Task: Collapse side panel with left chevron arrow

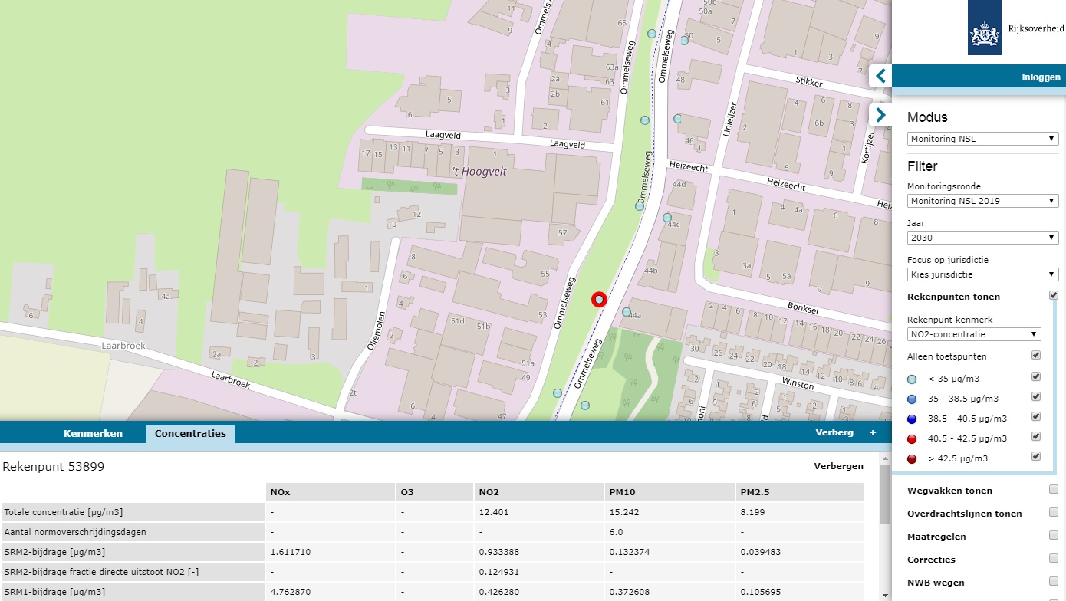Action: 880,76
